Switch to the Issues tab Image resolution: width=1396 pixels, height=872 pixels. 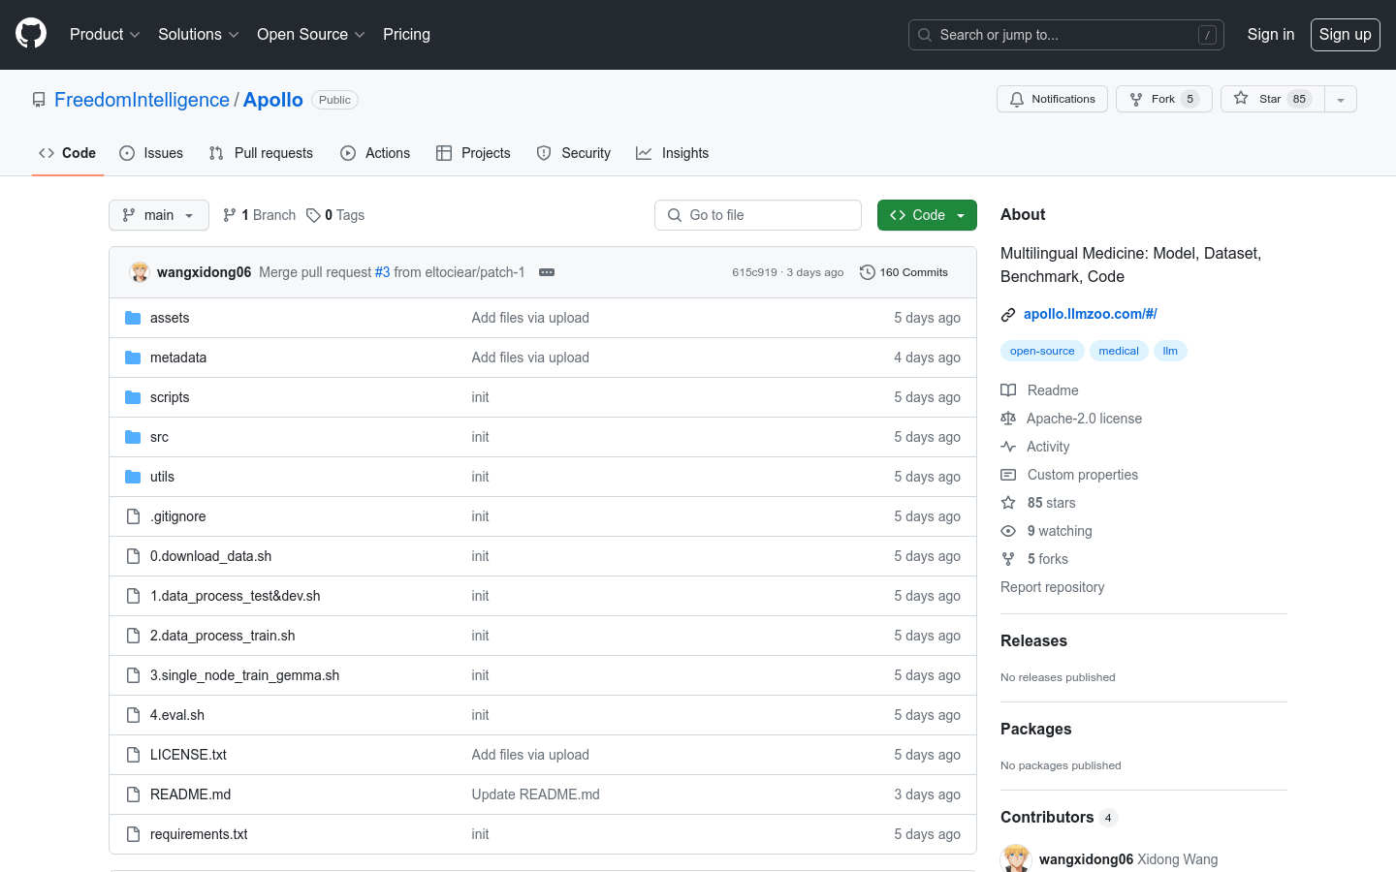151,153
